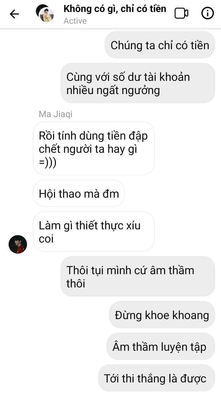Open conversation info with the circled i icon
The width and height of the screenshot is (221, 395).
[x=207, y=14]
